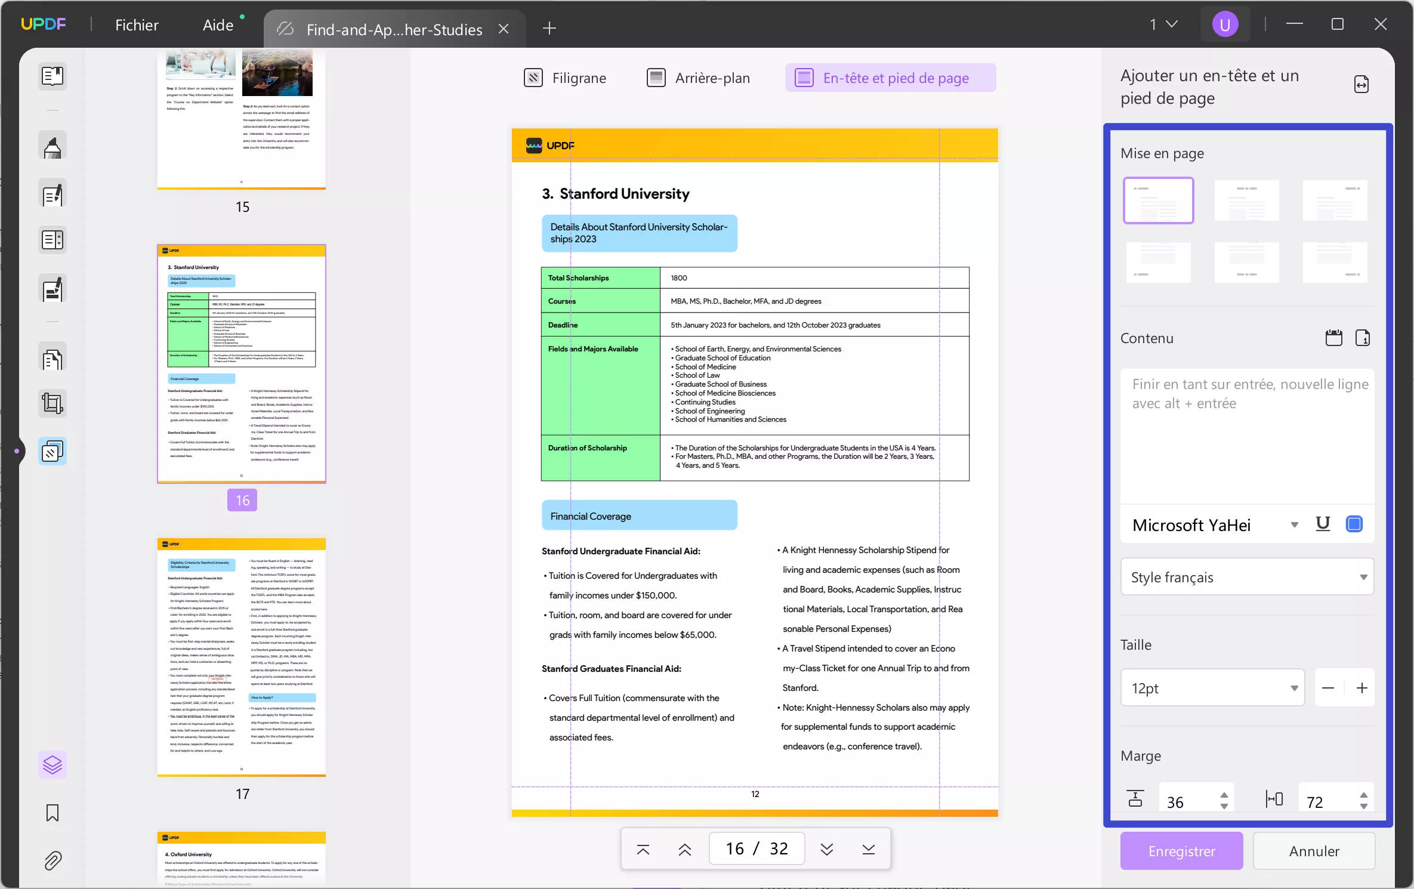Switch to the Filigrane tab
The width and height of the screenshot is (1414, 889).
click(x=565, y=78)
